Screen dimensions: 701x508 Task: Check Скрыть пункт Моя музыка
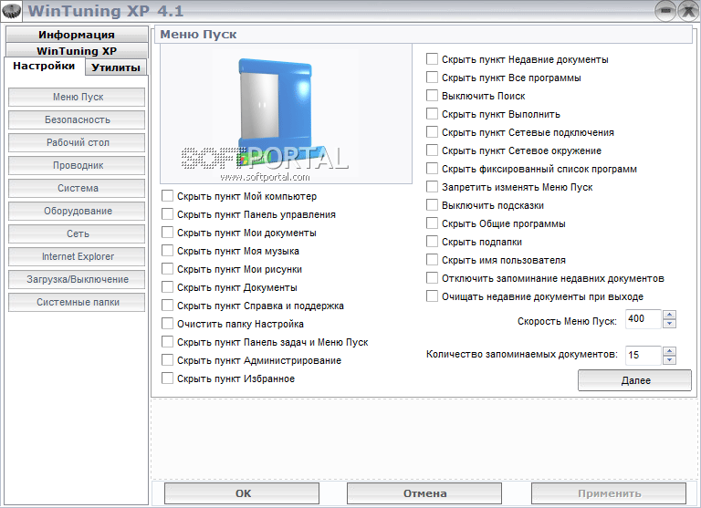pos(168,251)
